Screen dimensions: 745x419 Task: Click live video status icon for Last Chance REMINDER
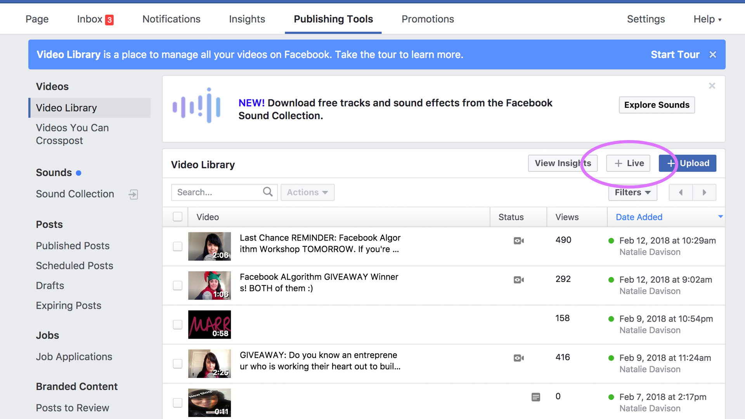518,241
